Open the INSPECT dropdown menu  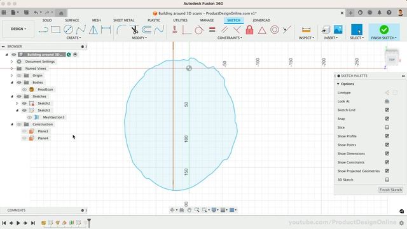tap(307, 38)
